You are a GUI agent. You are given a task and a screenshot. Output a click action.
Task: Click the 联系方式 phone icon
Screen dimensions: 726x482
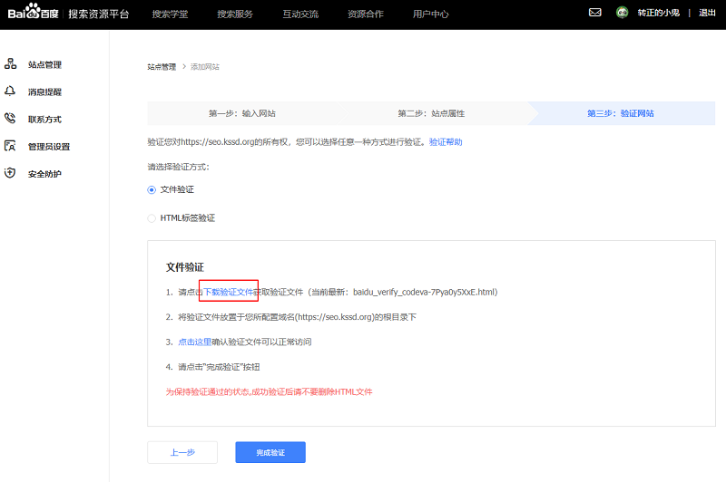tap(10, 119)
